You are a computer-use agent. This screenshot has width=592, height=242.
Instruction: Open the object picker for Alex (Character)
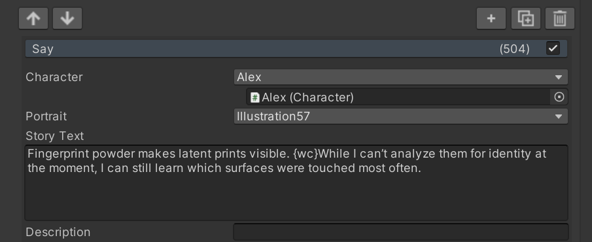[559, 97]
